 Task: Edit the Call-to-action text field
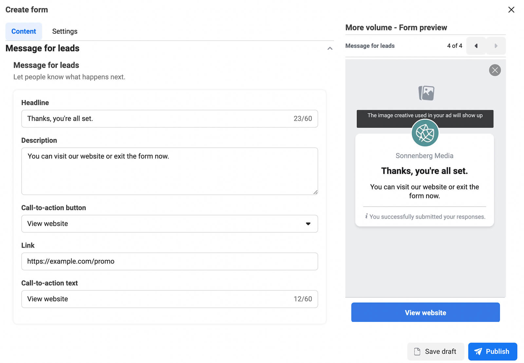click(x=170, y=299)
